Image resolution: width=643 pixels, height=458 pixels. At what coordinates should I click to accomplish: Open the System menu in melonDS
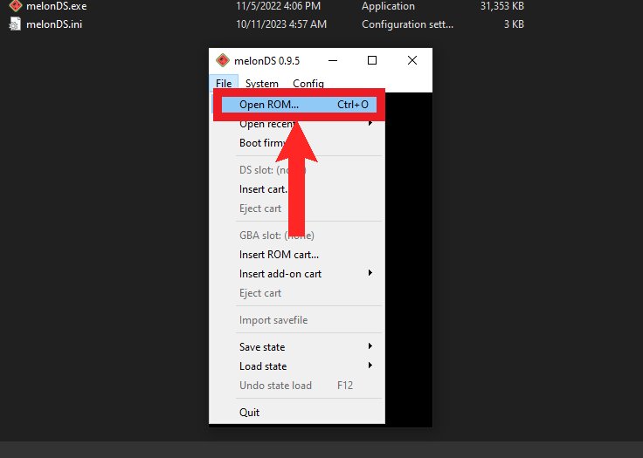[261, 84]
